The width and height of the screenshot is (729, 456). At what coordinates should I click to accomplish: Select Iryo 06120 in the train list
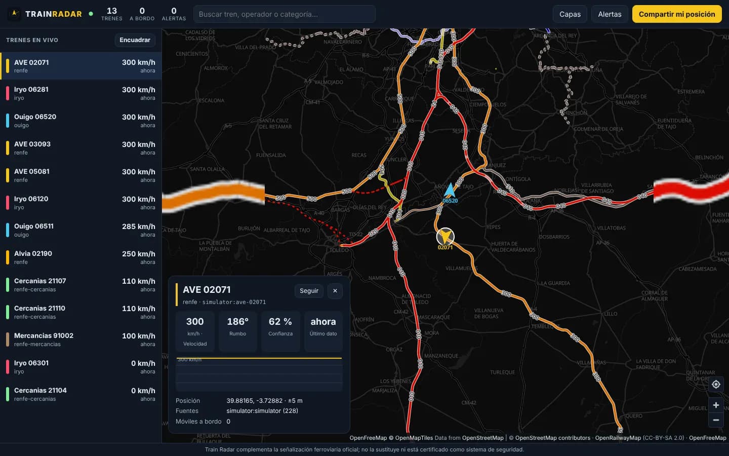81,203
